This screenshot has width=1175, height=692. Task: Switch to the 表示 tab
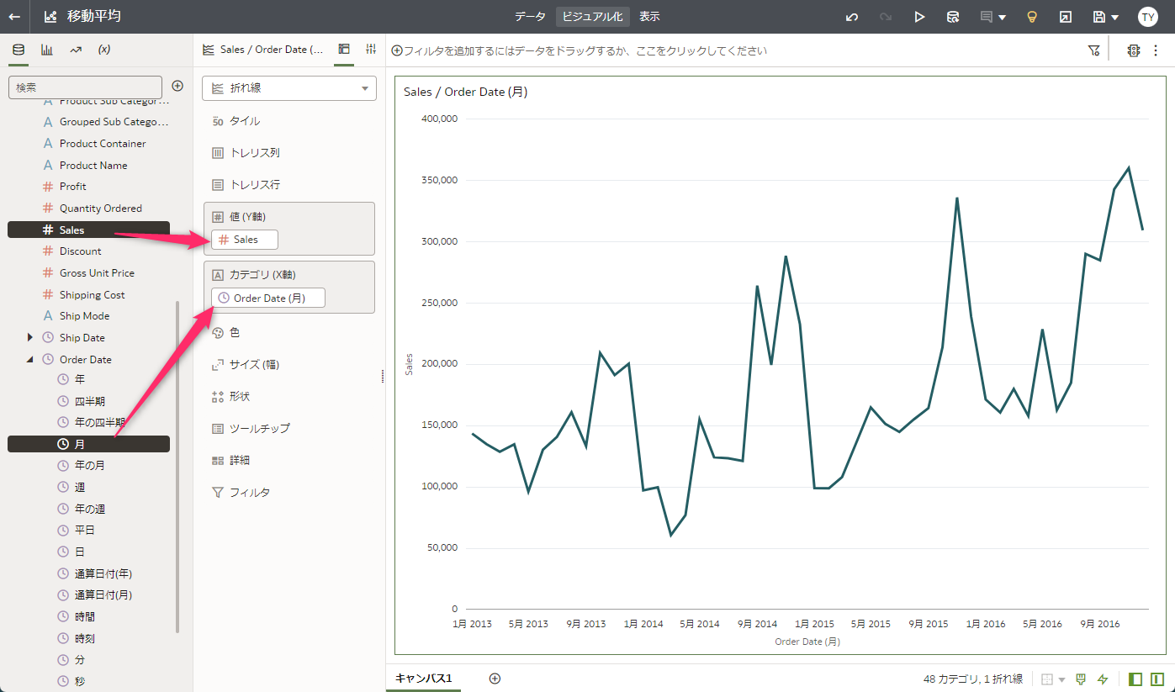click(x=649, y=17)
